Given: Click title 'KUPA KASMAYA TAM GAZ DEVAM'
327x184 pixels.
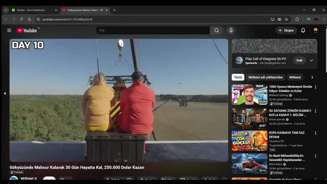Looking at the screenshot, I should [x=287, y=135].
